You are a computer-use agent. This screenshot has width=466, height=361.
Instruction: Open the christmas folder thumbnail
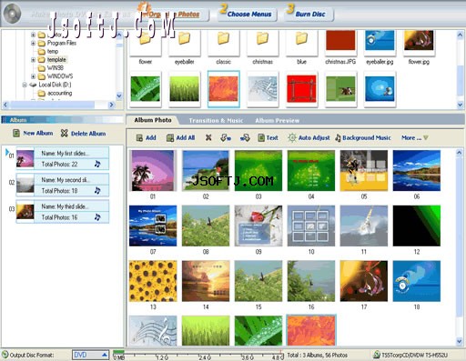[263, 44]
